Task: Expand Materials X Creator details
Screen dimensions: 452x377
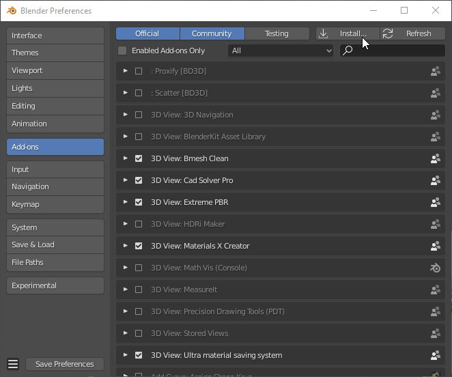Action: [x=126, y=245]
